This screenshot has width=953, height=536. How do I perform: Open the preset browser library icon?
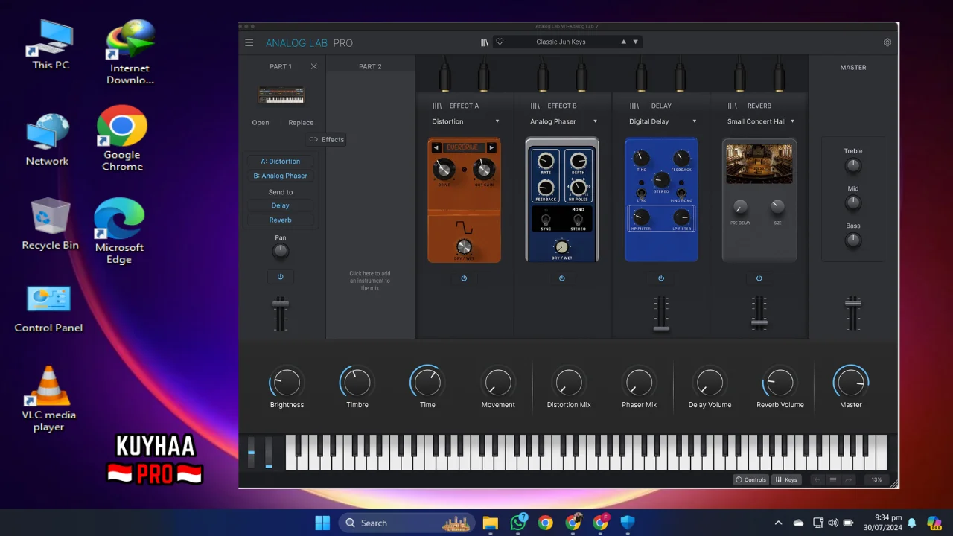pos(485,42)
